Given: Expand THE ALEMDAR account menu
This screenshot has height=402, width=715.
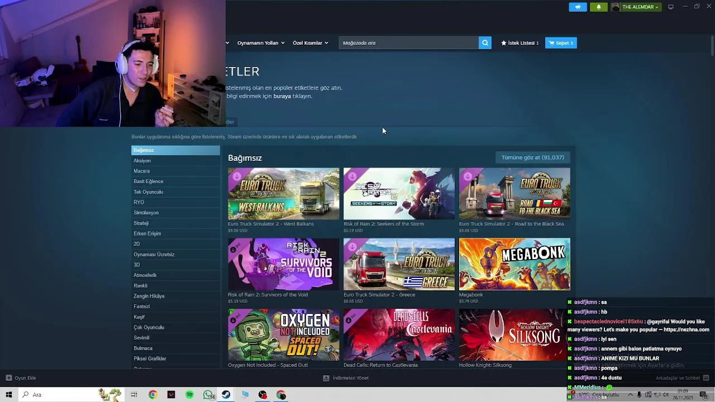Looking at the screenshot, I should tap(636, 7).
